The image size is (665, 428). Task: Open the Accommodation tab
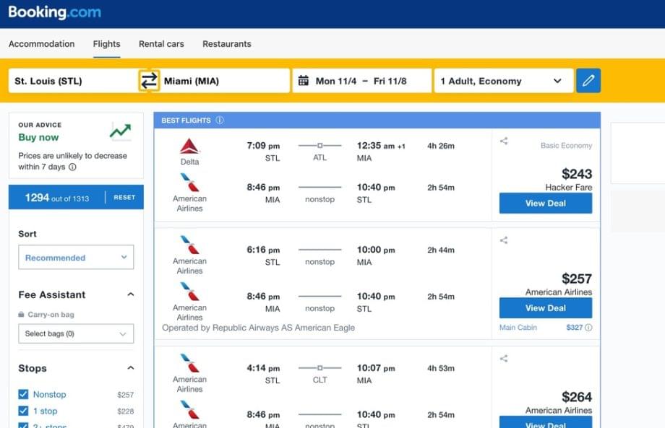tap(41, 44)
